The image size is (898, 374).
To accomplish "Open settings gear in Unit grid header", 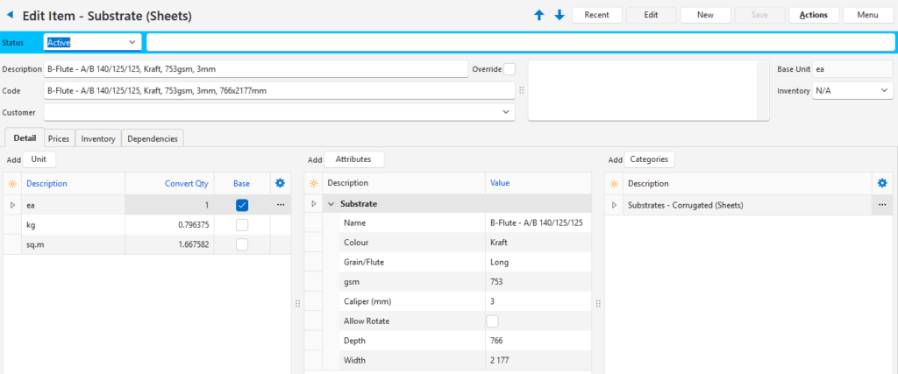I will pyautogui.click(x=281, y=183).
